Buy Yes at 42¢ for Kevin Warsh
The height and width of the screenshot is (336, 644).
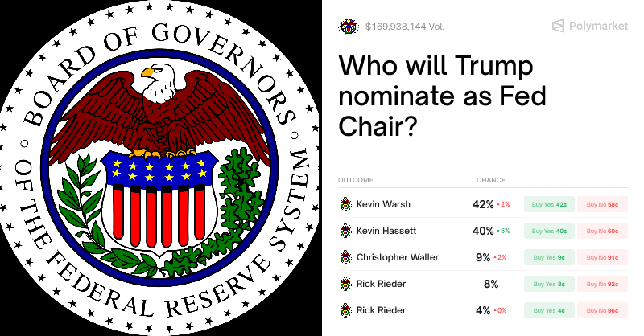(x=550, y=204)
